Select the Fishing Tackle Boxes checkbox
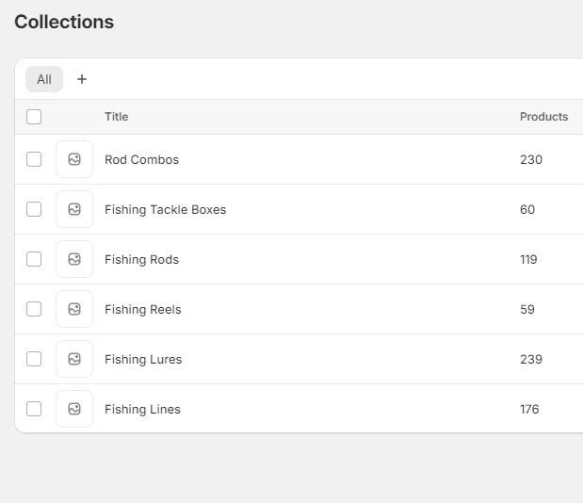The height and width of the screenshot is (503, 583). [34, 209]
